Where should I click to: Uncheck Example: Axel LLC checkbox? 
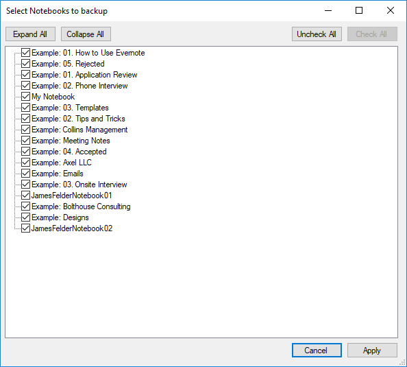(25, 163)
